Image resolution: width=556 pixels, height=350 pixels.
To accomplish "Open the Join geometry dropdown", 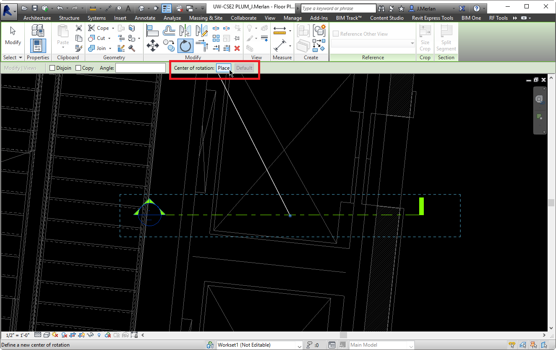I will [111, 48].
